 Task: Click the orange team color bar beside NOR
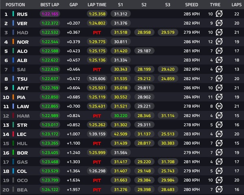coord(13,42)
